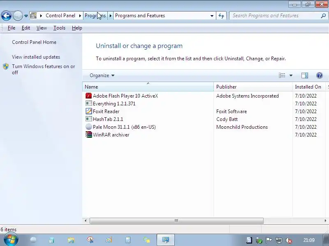
Task: Open the network tray icon
Action: click(279, 240)
